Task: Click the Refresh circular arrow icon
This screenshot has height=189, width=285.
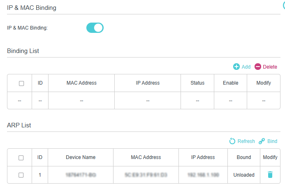Action: tap(232, 141)
